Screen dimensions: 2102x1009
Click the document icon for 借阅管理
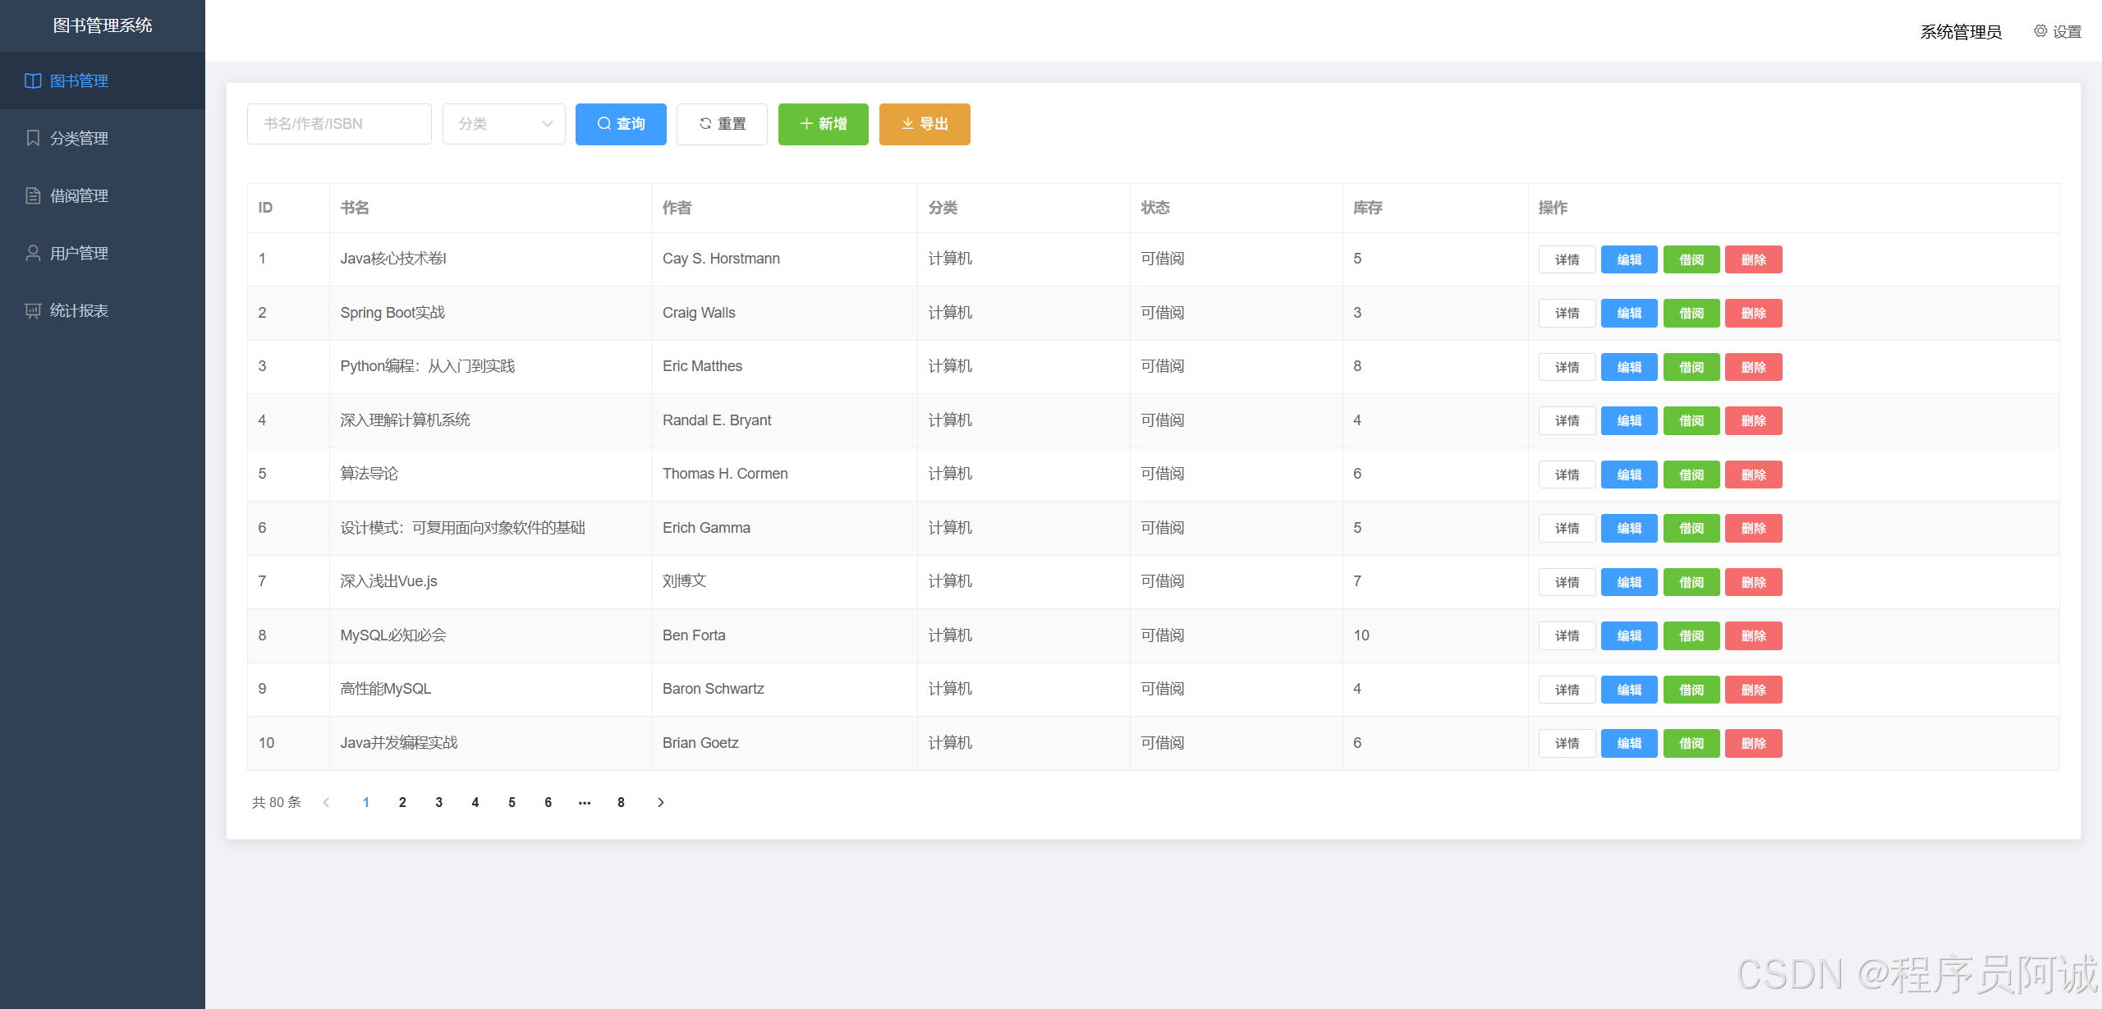33,195
